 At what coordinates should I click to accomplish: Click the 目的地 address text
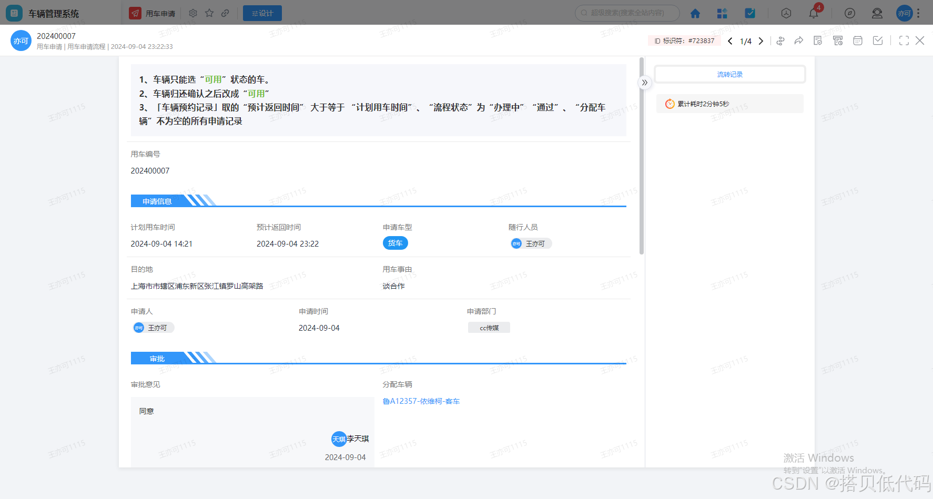click(x=197, y=286)
